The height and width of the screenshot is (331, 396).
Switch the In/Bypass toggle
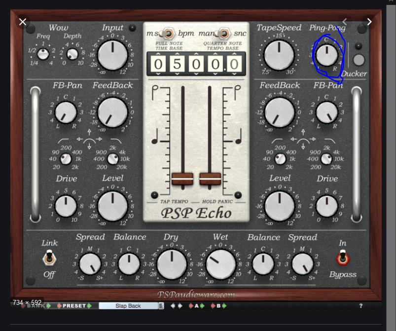[x=342, y=258]
